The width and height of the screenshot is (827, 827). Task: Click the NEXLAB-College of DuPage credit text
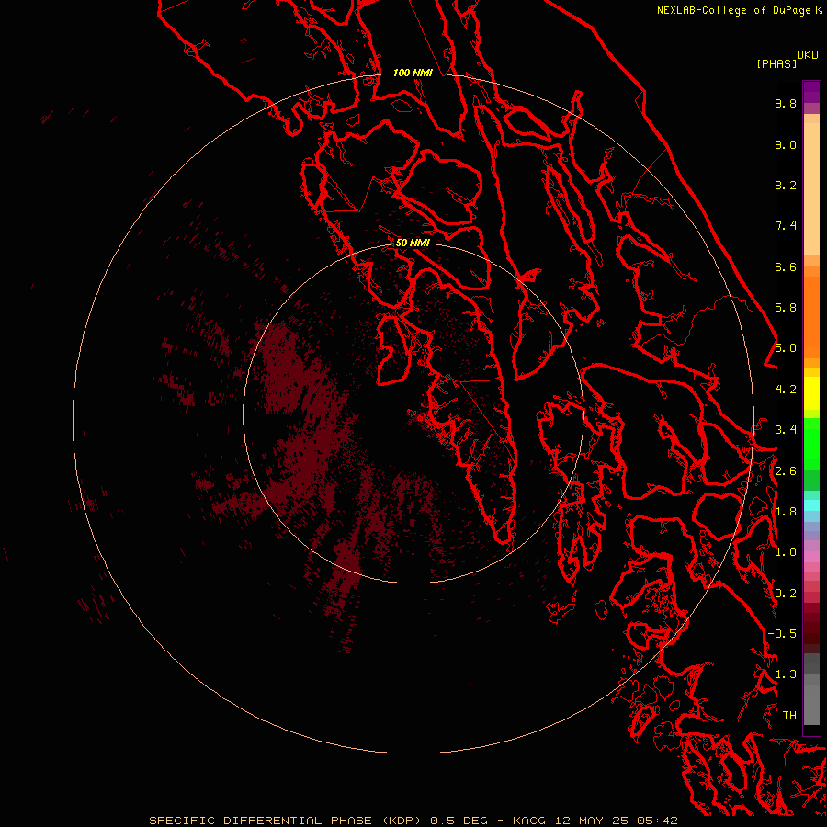tap(734, 10)
